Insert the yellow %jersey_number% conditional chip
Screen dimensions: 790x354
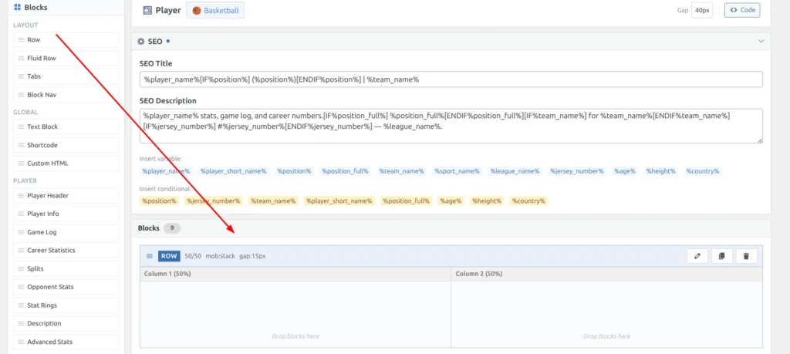coord(214,201)
